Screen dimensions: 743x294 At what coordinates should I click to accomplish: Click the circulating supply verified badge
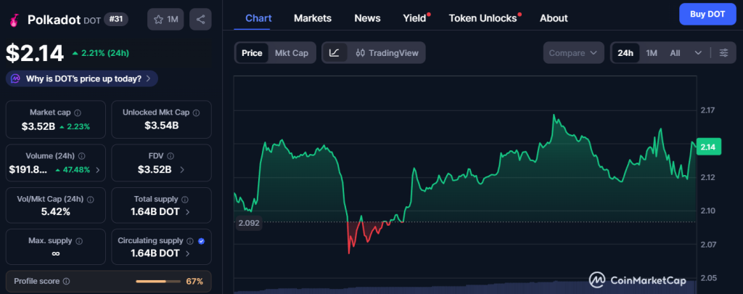201,240
